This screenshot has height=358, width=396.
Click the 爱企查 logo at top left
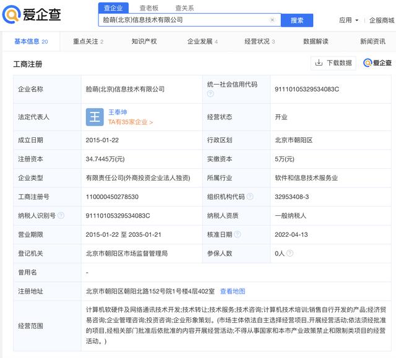(x=32, y=14)
